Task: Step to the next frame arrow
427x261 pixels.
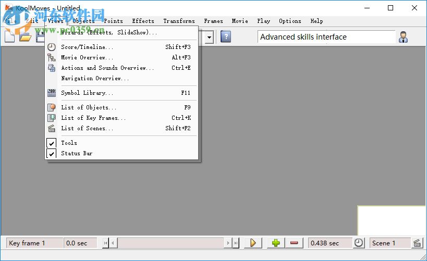Action: click(x=228, y=243)
